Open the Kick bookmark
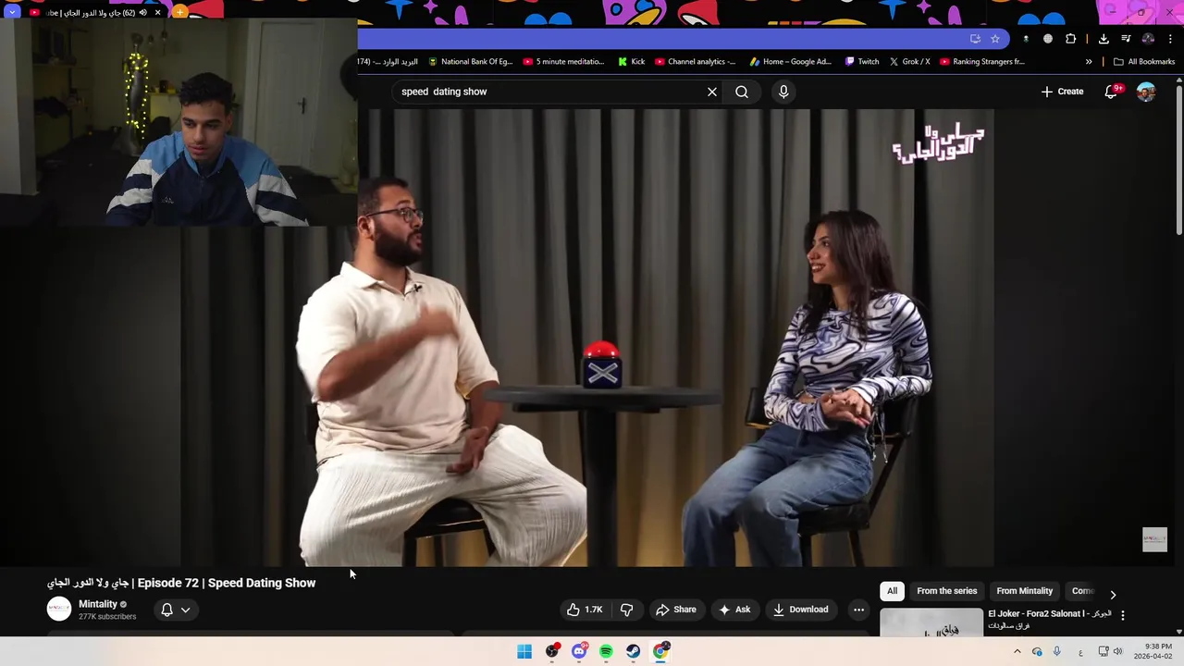1184x666 pixels. pos(632,62)
